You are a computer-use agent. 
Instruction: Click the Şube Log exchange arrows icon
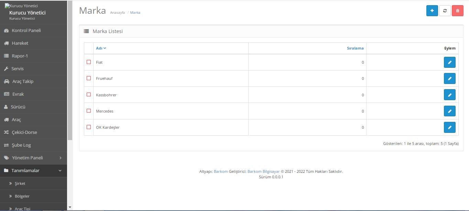(6, 145)
